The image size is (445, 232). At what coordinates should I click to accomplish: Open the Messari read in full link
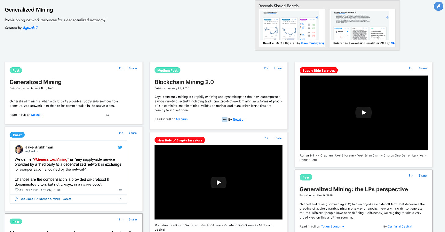[x=37, y=115]
